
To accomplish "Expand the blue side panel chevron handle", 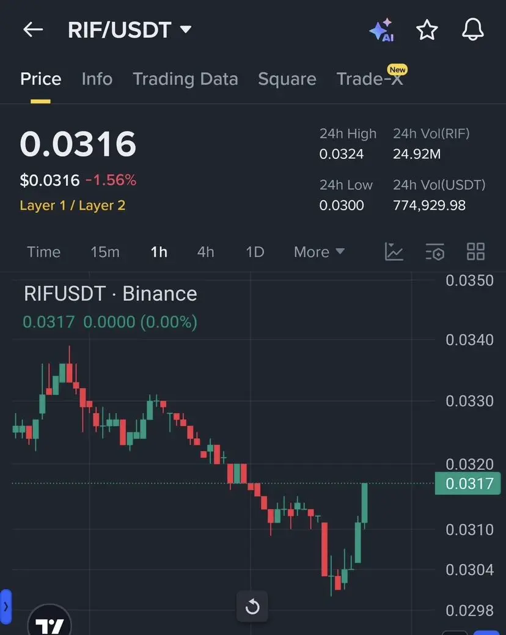I will [5, 607].
